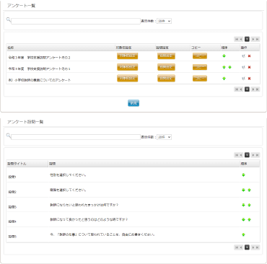Screen dimensions: 267x264
Task: Open 対象者設定 for the その2 survey
Action: 128,56
